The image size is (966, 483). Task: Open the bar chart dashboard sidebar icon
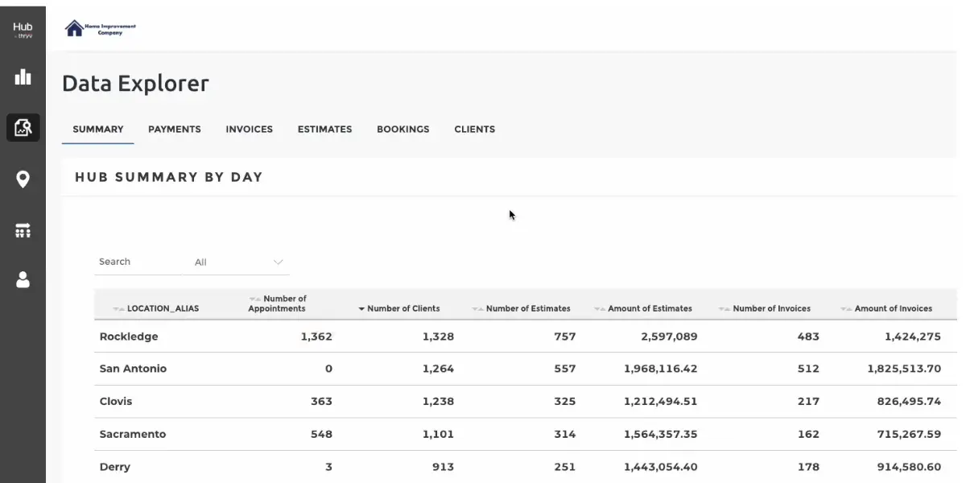23,77
